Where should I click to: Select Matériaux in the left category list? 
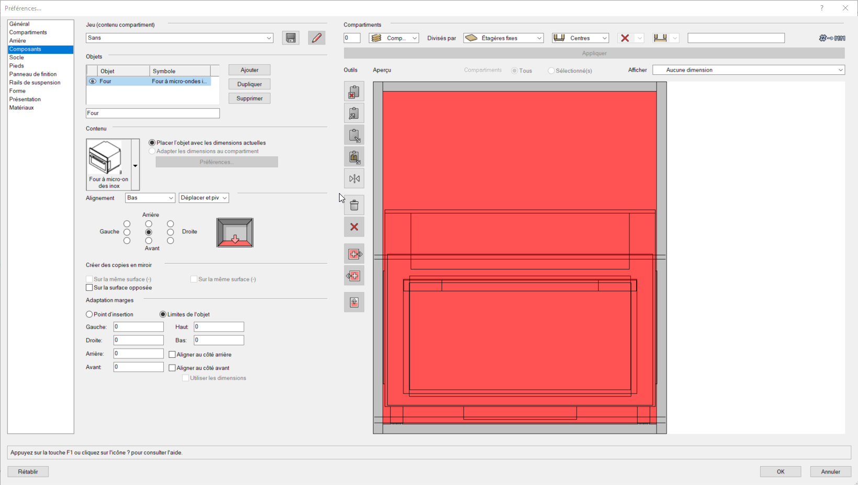(22, 107)
